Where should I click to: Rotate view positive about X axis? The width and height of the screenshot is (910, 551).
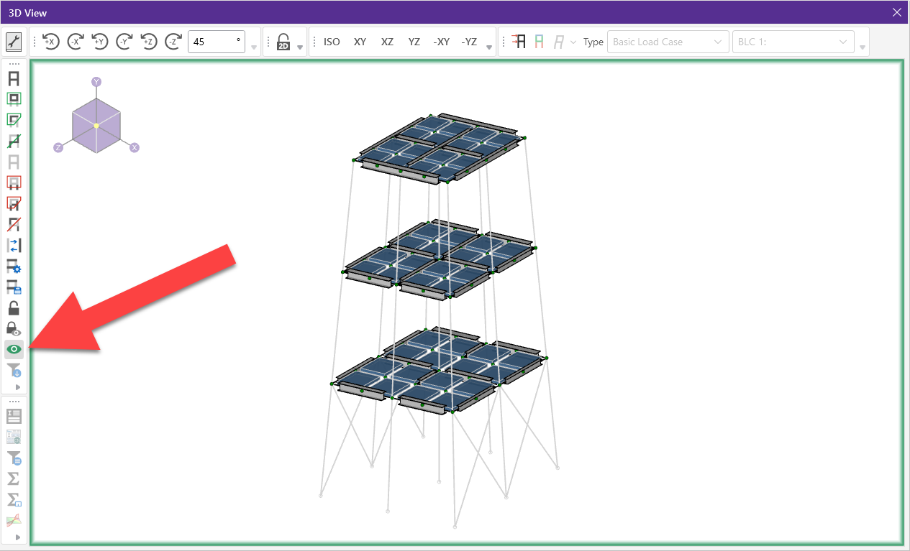pos(50,42)
